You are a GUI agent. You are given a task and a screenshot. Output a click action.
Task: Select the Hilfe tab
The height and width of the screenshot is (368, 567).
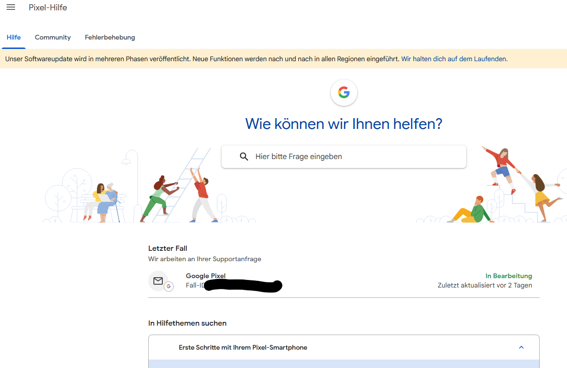pyautogui.click(x=14, y=37)
